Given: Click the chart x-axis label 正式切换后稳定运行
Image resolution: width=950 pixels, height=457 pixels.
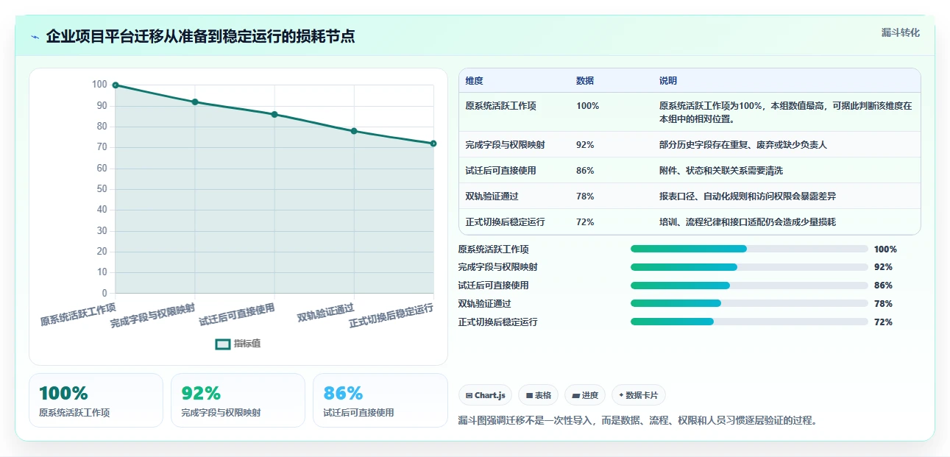Looking at the screenshot, I should coord(391,316).
